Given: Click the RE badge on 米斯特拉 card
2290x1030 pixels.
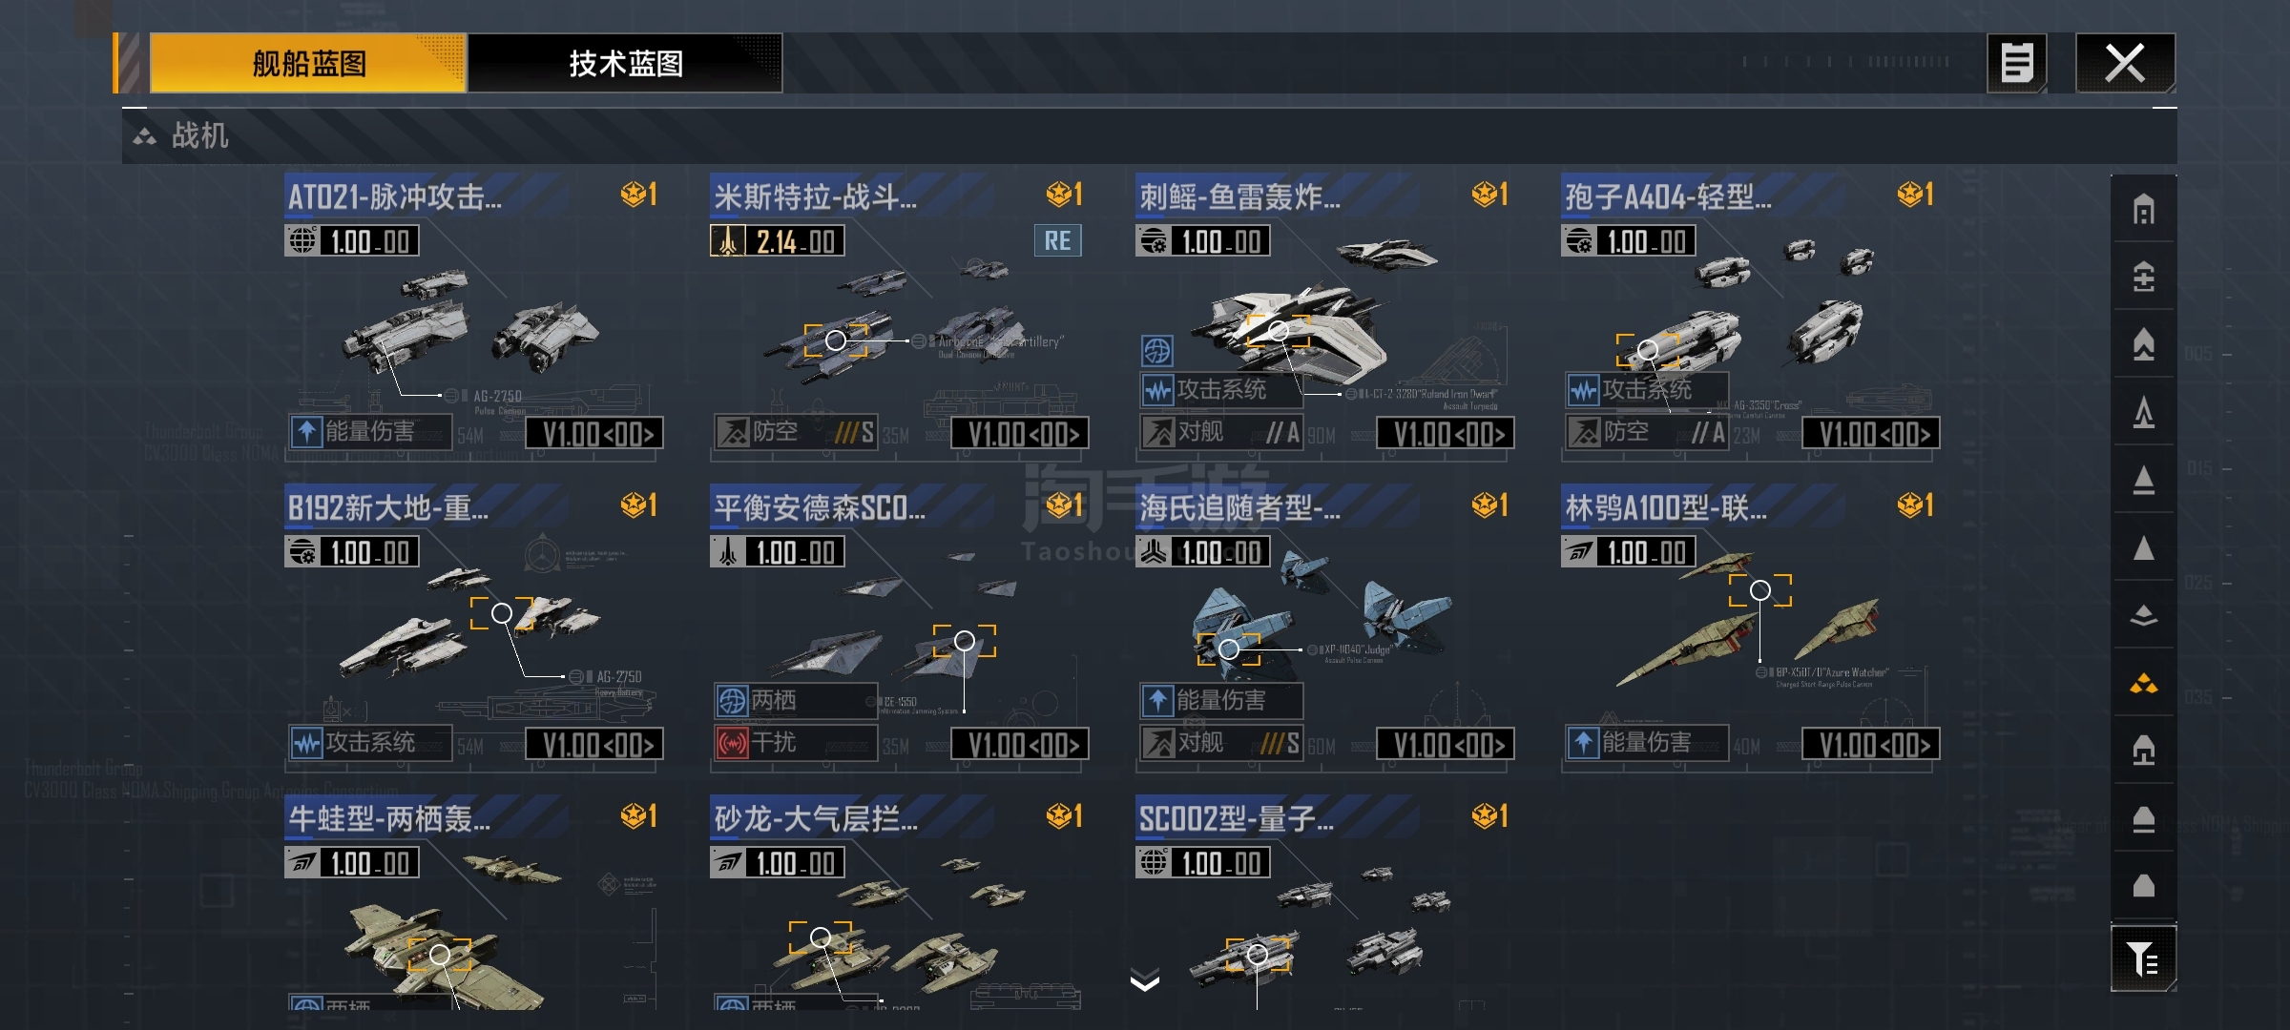Looking at the screenshot, I should click(1057, 240).
